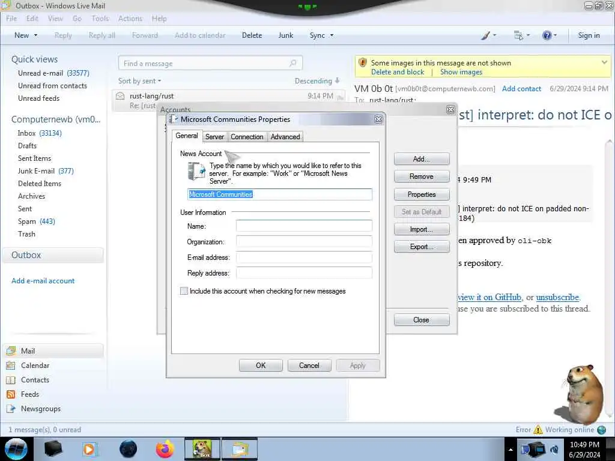Click Delete in the toolbar
Image resolution: width=615 pixels, height=461 pixels.
click(252, 35)
